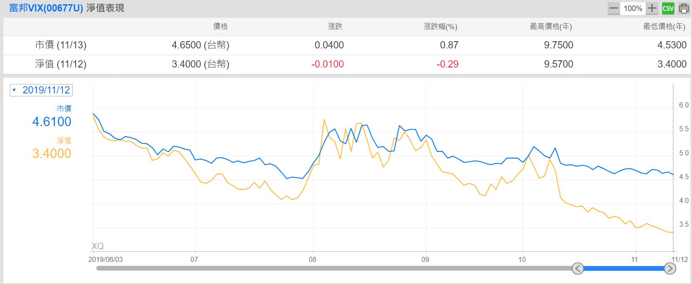This screenshot has height=284, width=692.
Task: Select the 市價 (11/13) row label
Action: click(61, 45)
